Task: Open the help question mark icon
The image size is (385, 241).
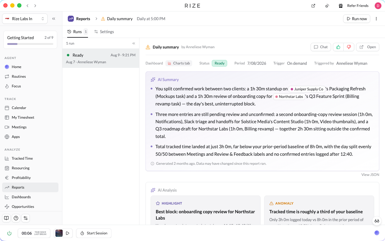Action: point(16,218)
